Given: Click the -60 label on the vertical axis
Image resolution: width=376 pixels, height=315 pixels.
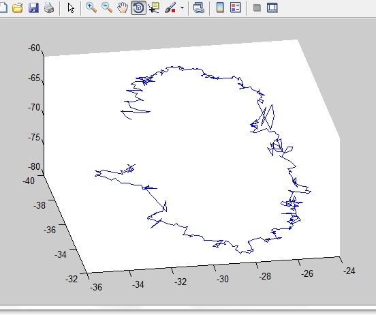Looking at the screenshot, I should click(x=34, y=48).
